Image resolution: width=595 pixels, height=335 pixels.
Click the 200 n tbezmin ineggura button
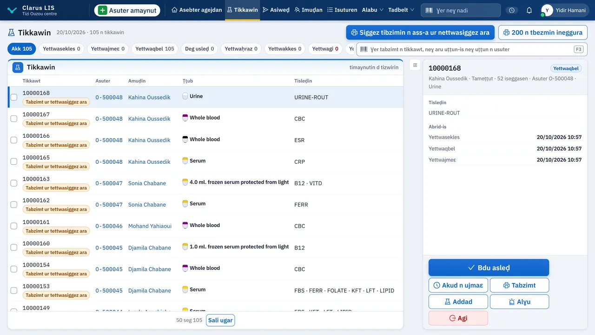543,33
